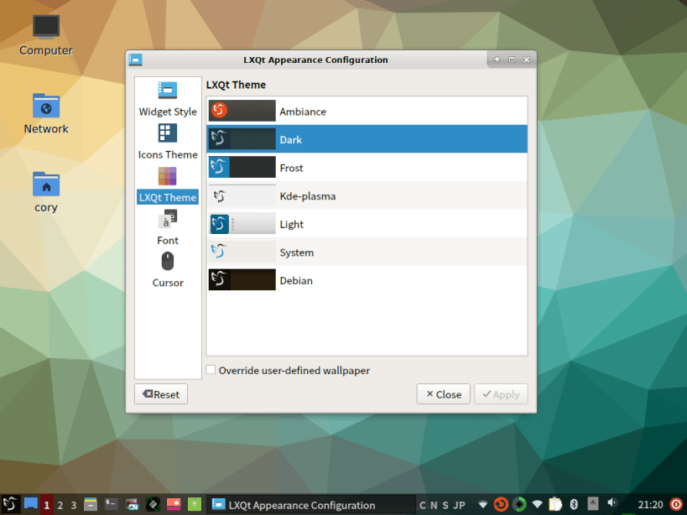Open the pink image viewer panel launcher
This screenshot has height=515, width=687.
pos(174,504)
